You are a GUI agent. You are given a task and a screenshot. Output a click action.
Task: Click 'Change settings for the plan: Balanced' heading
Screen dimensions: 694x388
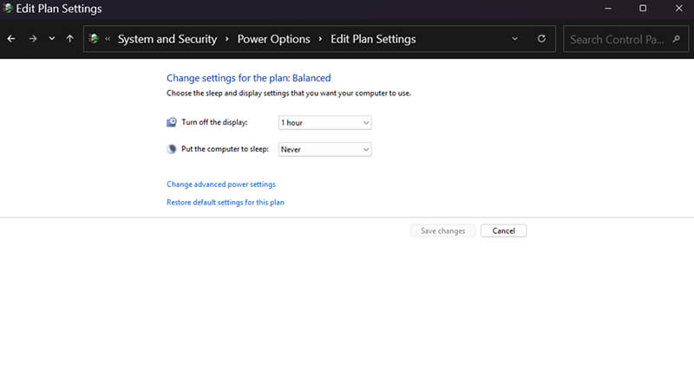[248, 78]
